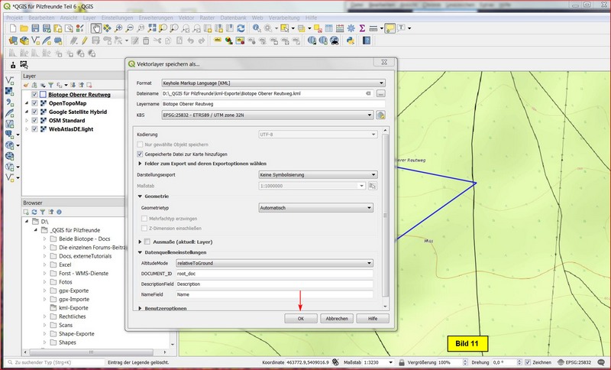Click the Sigma statistics summary icon
This screenshot has height=370, width=611.
[x=362, y=28]
